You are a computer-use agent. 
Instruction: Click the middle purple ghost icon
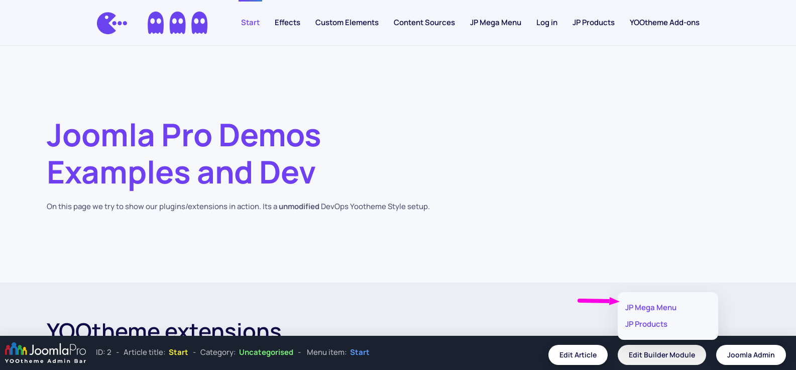click(x=177, y=23)
